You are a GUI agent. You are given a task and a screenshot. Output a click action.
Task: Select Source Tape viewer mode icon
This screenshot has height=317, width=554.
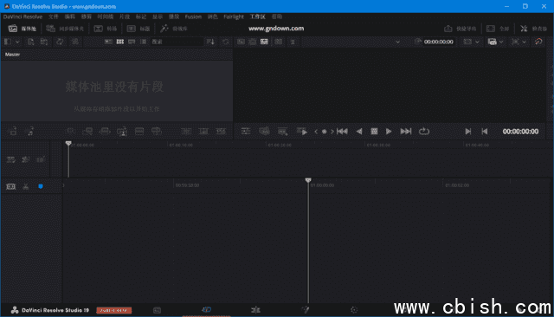click(x=252, y=42)
